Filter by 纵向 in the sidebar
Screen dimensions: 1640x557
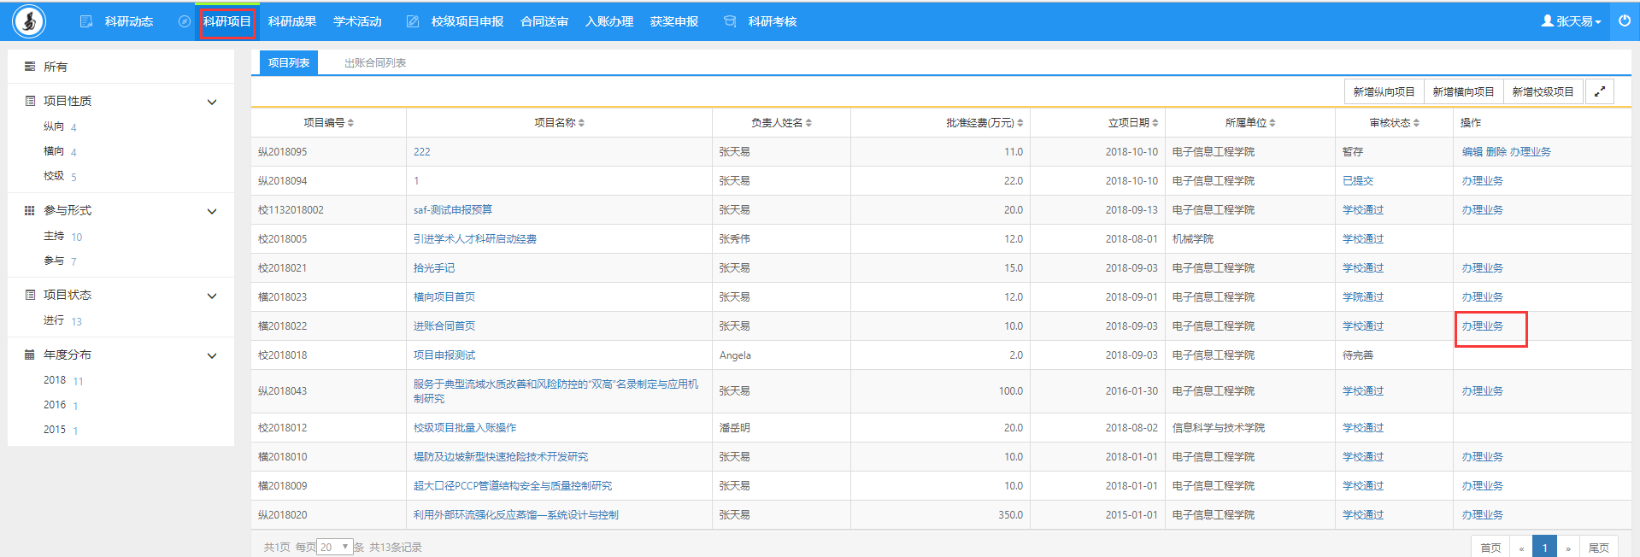click(54, 126)
